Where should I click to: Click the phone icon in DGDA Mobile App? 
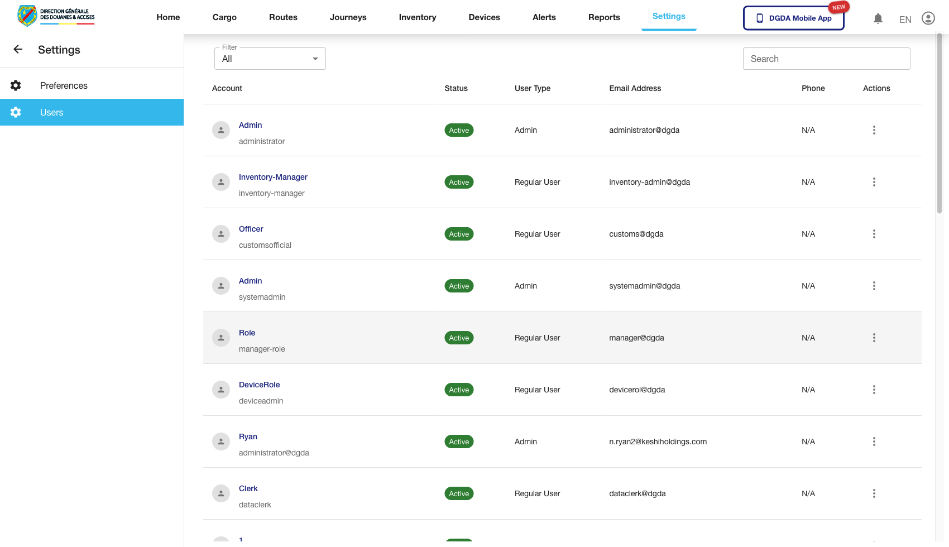[759, 18]
